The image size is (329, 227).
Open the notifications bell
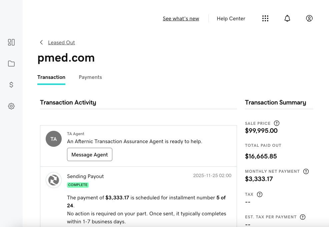[x=287, y=19]
